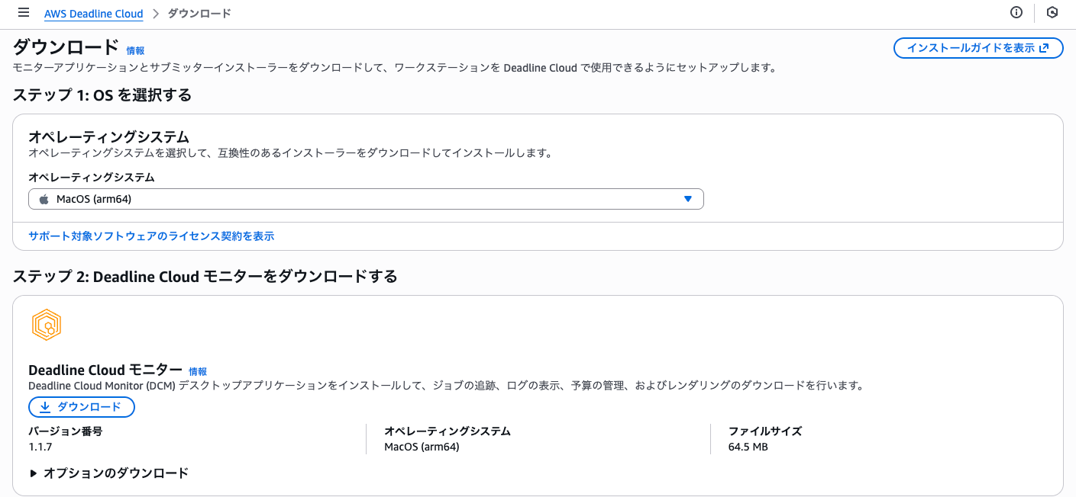This screenshot has height=497, width=1076.
Task: Select MacOS (arm64) in the OS combo box
Action: [365, 198]
